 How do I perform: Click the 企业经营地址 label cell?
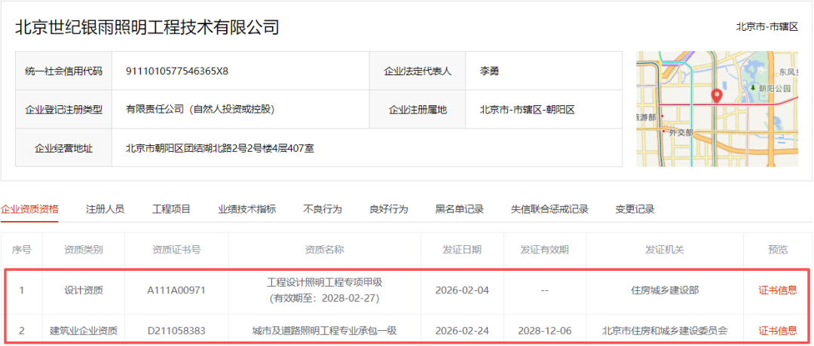coord(64,148)
